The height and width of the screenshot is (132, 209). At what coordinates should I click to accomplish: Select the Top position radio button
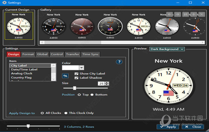point(79,95)
